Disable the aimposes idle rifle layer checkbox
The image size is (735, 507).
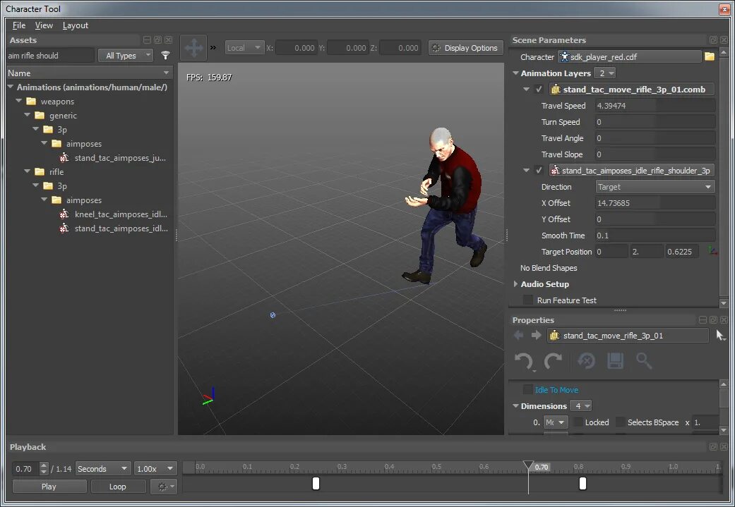click(x=539, y=171)
